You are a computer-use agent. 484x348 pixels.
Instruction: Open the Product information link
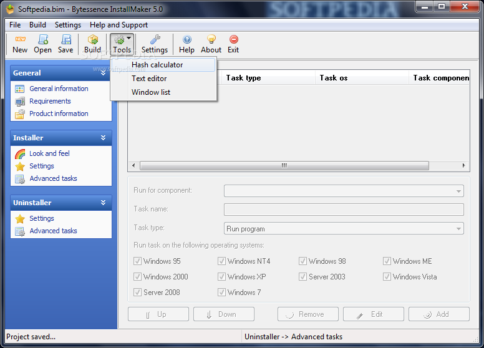coord(59,114)
